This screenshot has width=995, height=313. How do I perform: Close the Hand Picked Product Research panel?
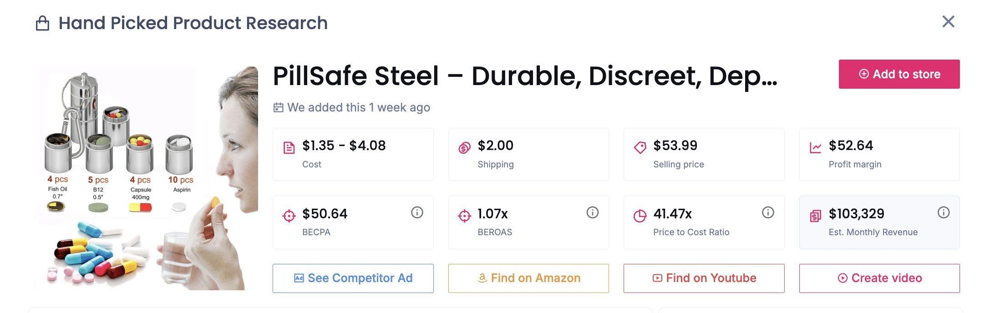pyautogui.click(x=948, y=21)
